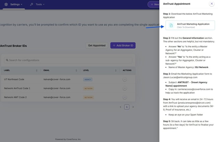The width and height of the screenshot is (218, 142).
Task: Click NETWORK badge for Network AMT Code 2
Action: pyautogui.click(x=88, y=97)
